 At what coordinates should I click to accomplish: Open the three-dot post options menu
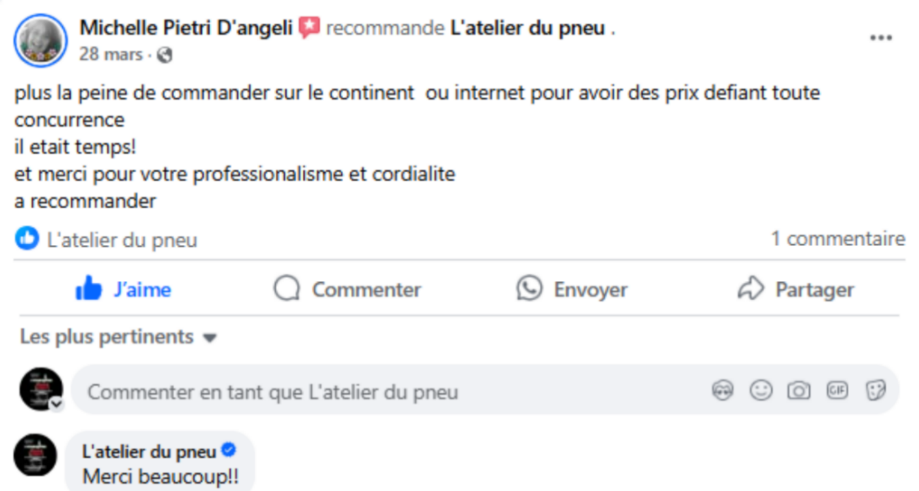coord(881,38)
